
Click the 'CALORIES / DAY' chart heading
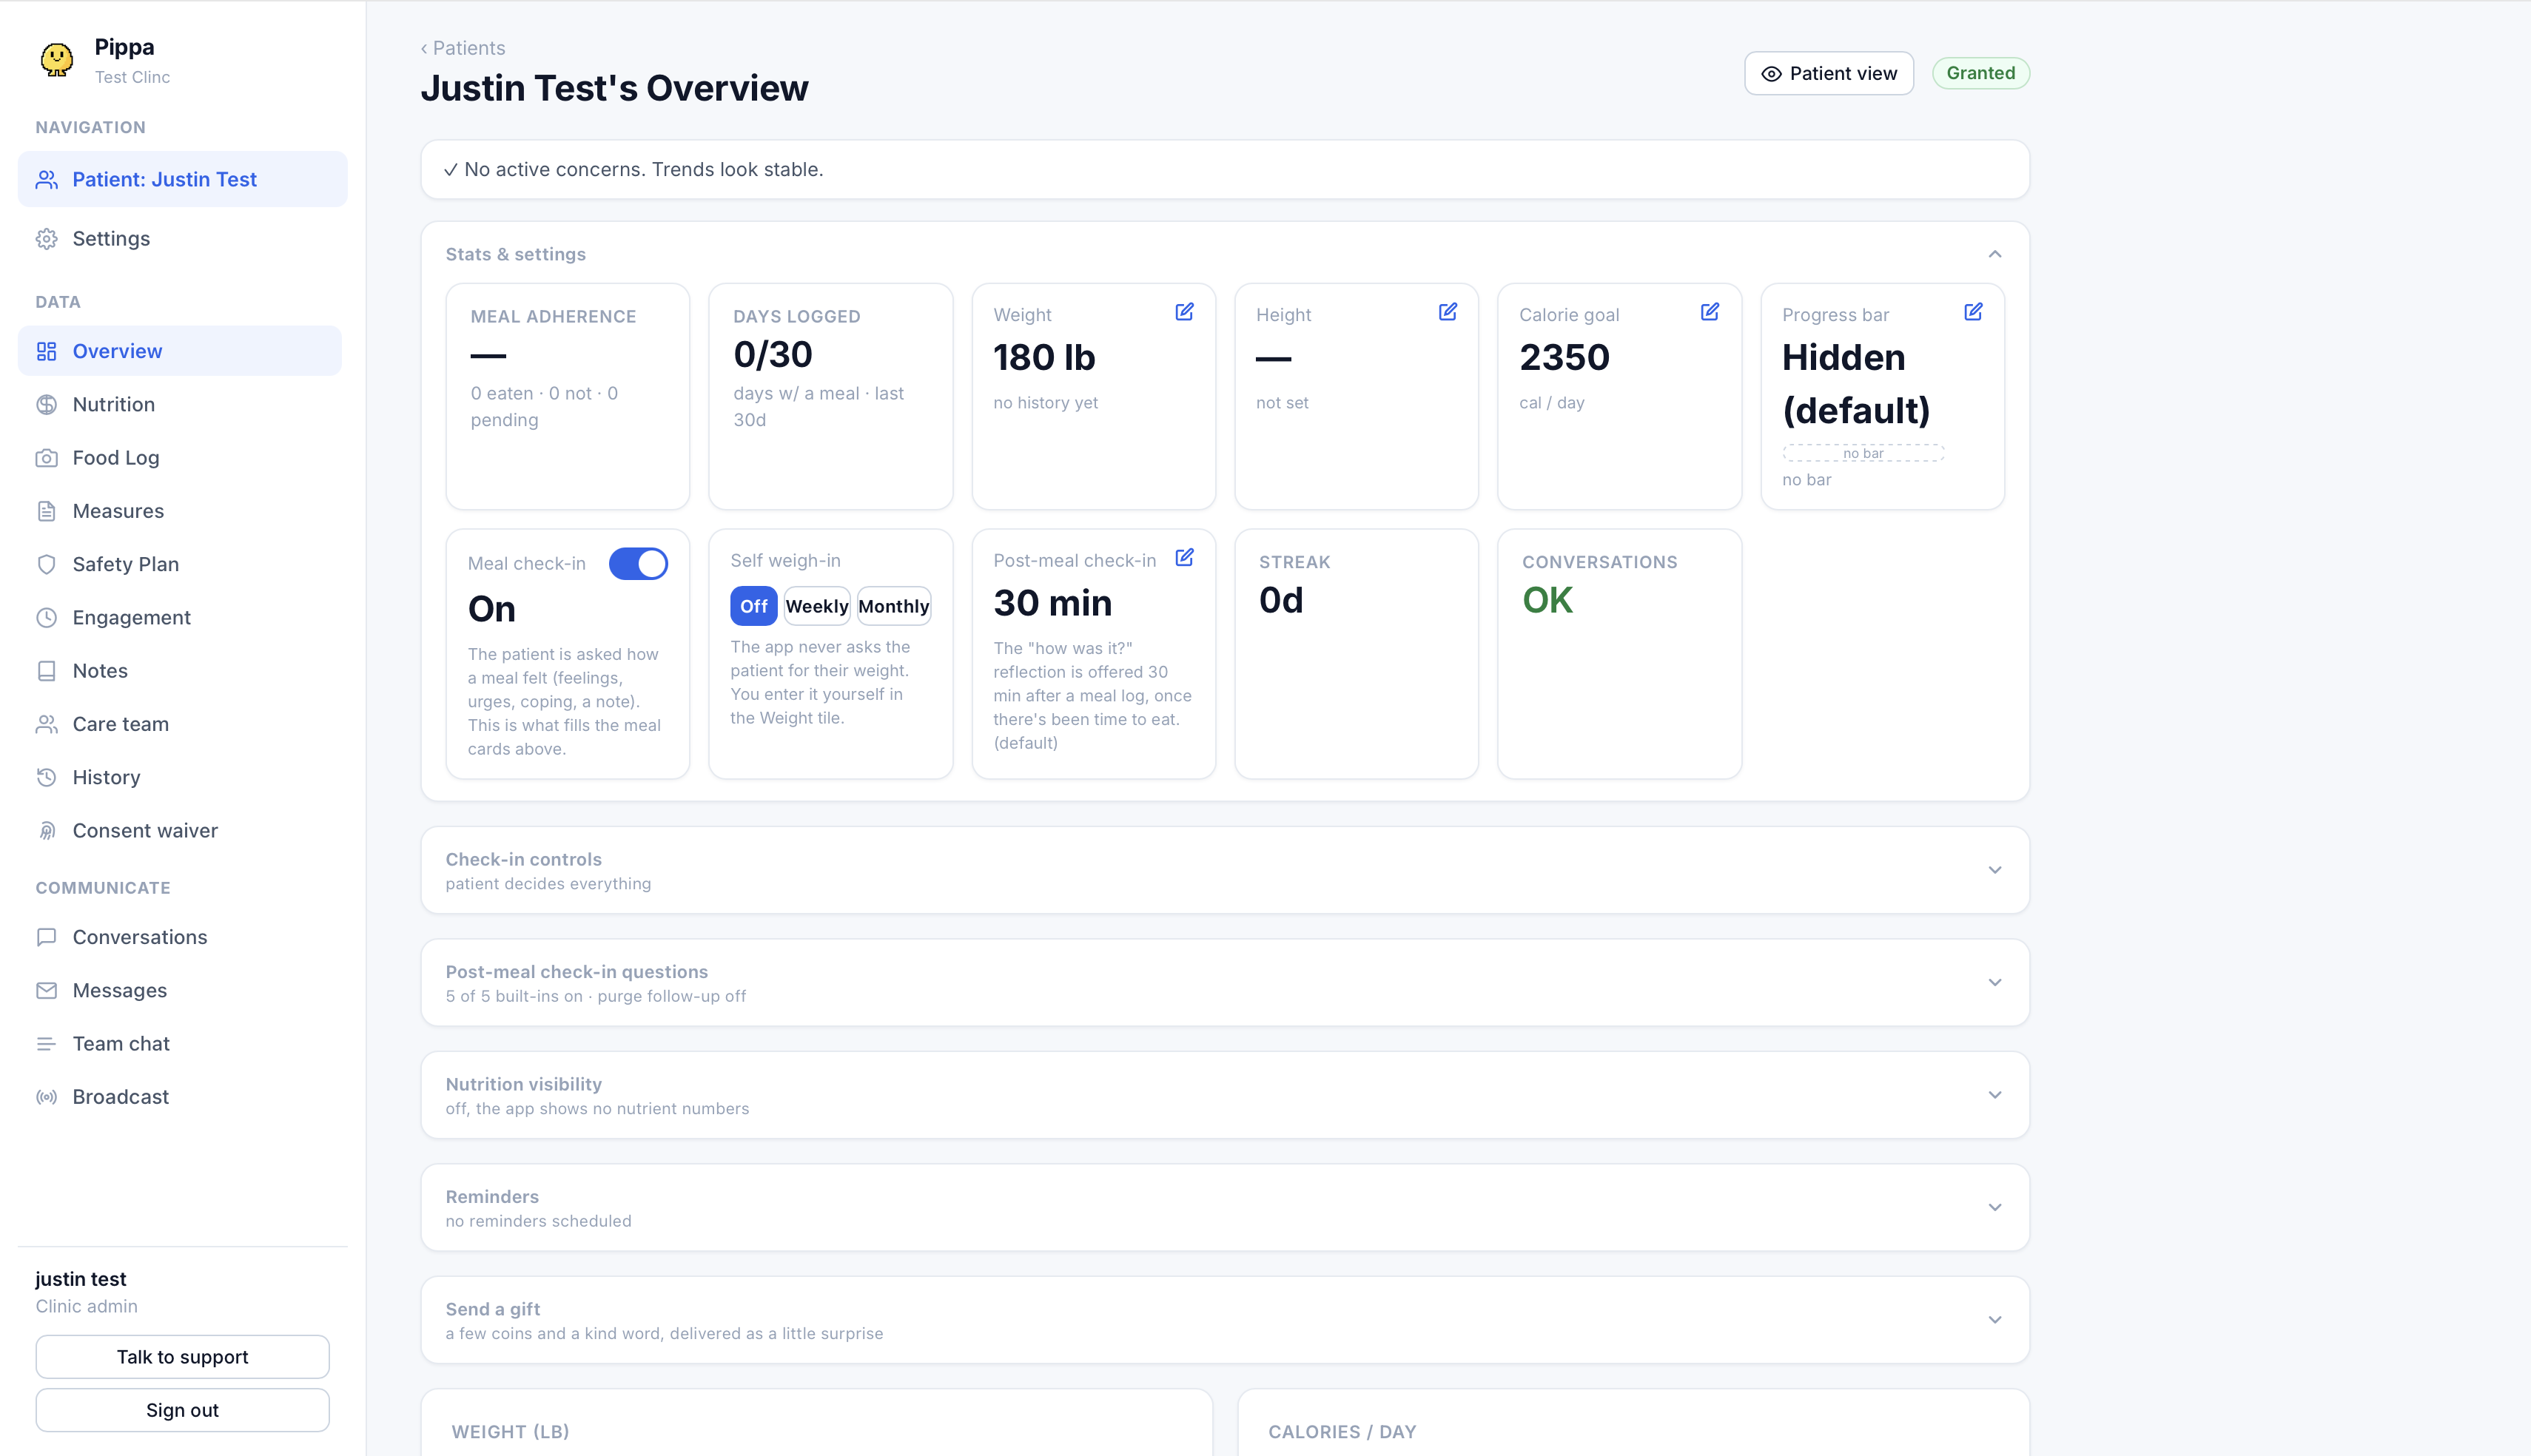1342,1432
